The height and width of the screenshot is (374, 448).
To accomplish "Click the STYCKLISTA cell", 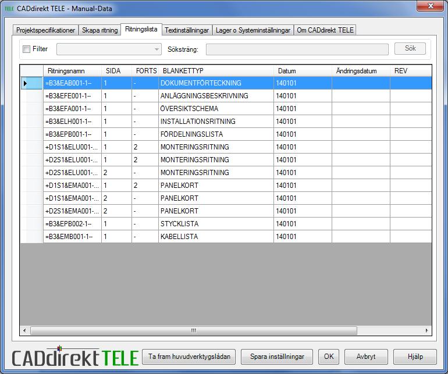I will pyautogui.click(x=216, y=224).
